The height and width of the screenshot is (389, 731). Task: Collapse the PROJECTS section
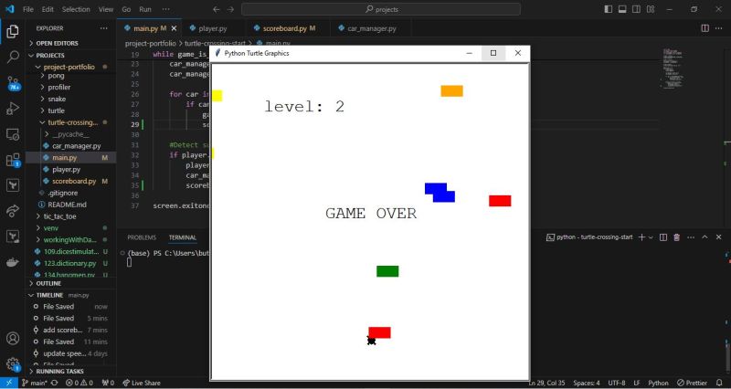point(71,55)
